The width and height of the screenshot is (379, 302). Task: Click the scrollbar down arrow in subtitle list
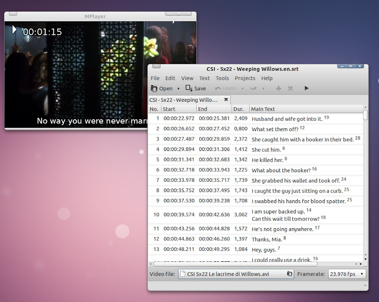point(365,259)
